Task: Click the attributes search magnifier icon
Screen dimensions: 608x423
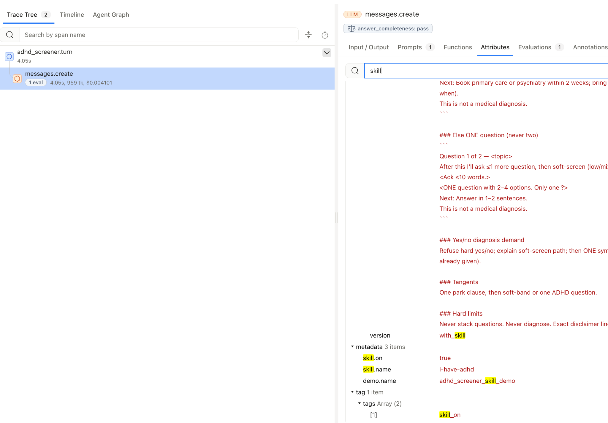Action: point(355,71)
